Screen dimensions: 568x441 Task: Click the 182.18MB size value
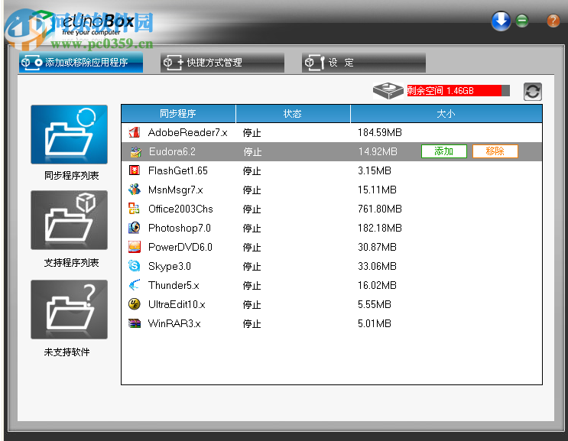[x=380, y=228]
